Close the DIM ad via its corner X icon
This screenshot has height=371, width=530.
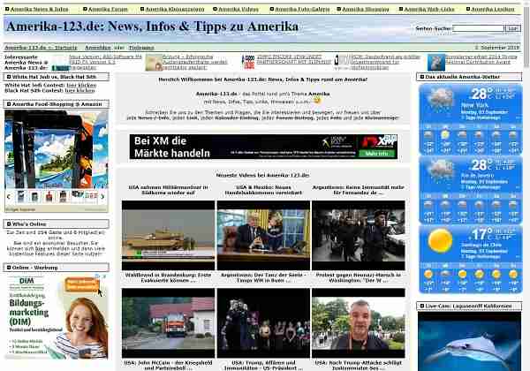pyautogui.click(x=104, y=276)
